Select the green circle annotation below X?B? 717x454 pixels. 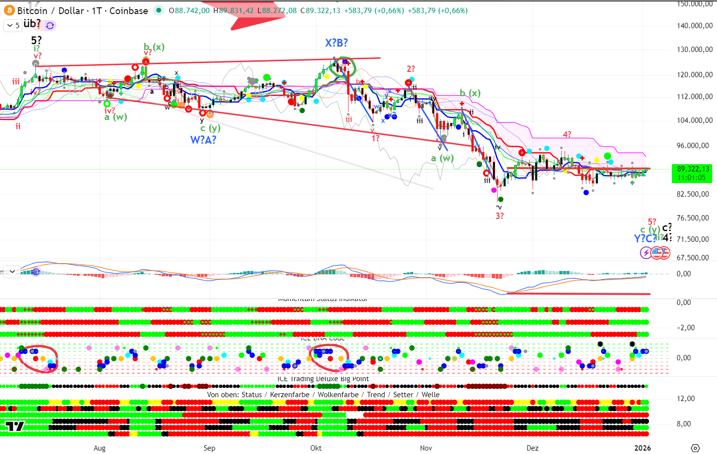(343, 67)
